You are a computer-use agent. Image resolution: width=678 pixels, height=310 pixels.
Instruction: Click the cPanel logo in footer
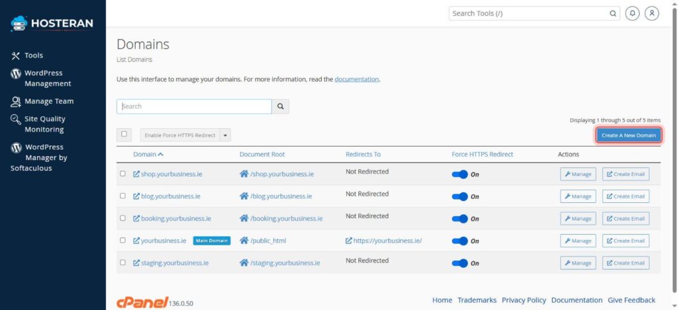pos(142,302)
